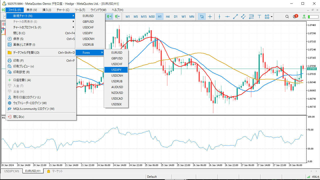320x180 pixels.
Task: Switch timeframe to MN
Action: pos(192,16)
